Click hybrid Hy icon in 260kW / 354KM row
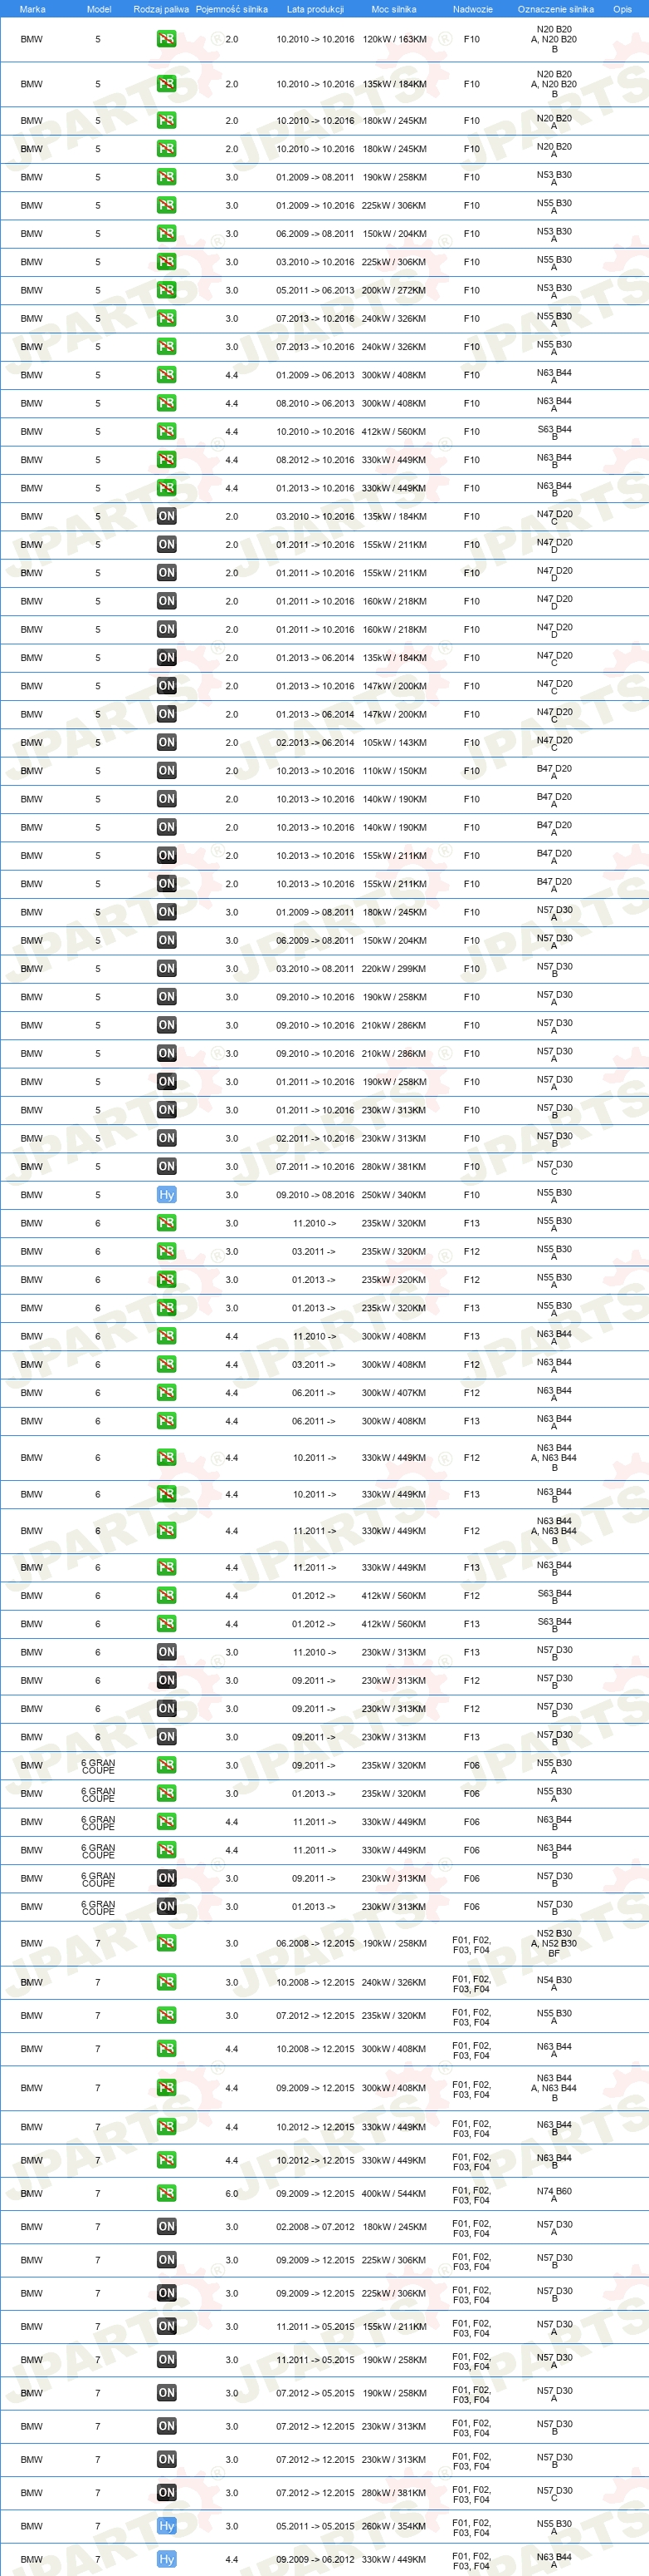649x2576 pixels. pyautogui.click(x=166, y=2526)
